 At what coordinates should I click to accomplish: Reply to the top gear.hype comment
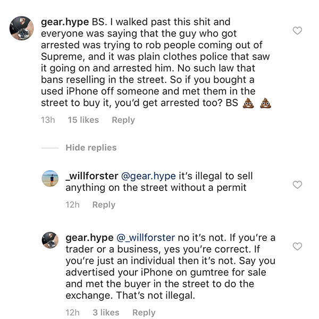pyautogui.click(x=123, y=120)
